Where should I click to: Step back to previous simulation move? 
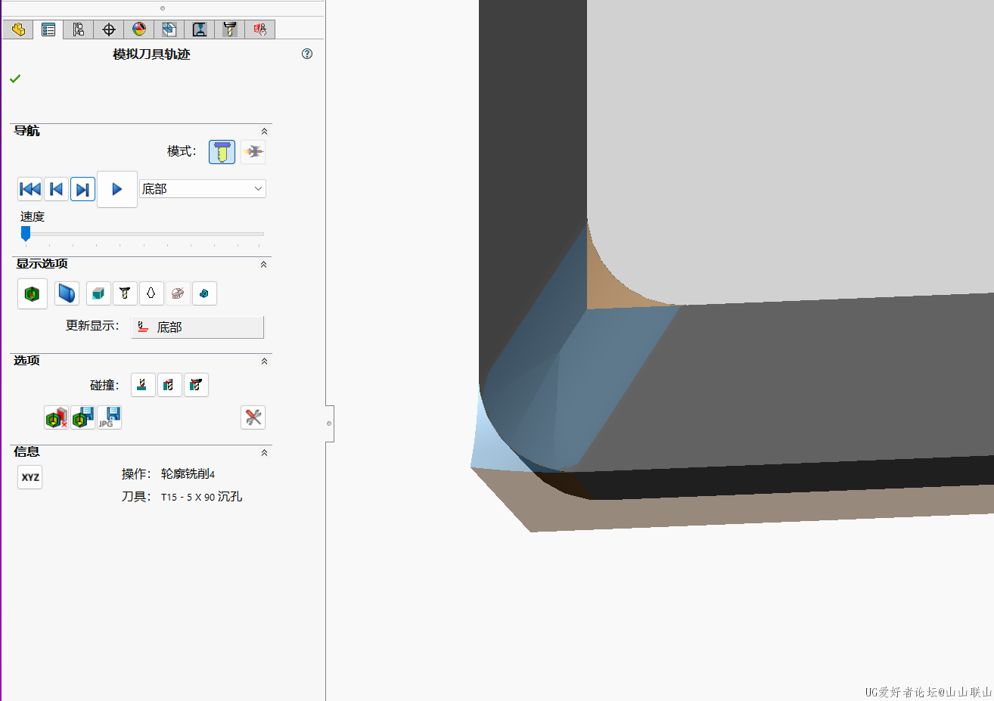tap(57, 189)
